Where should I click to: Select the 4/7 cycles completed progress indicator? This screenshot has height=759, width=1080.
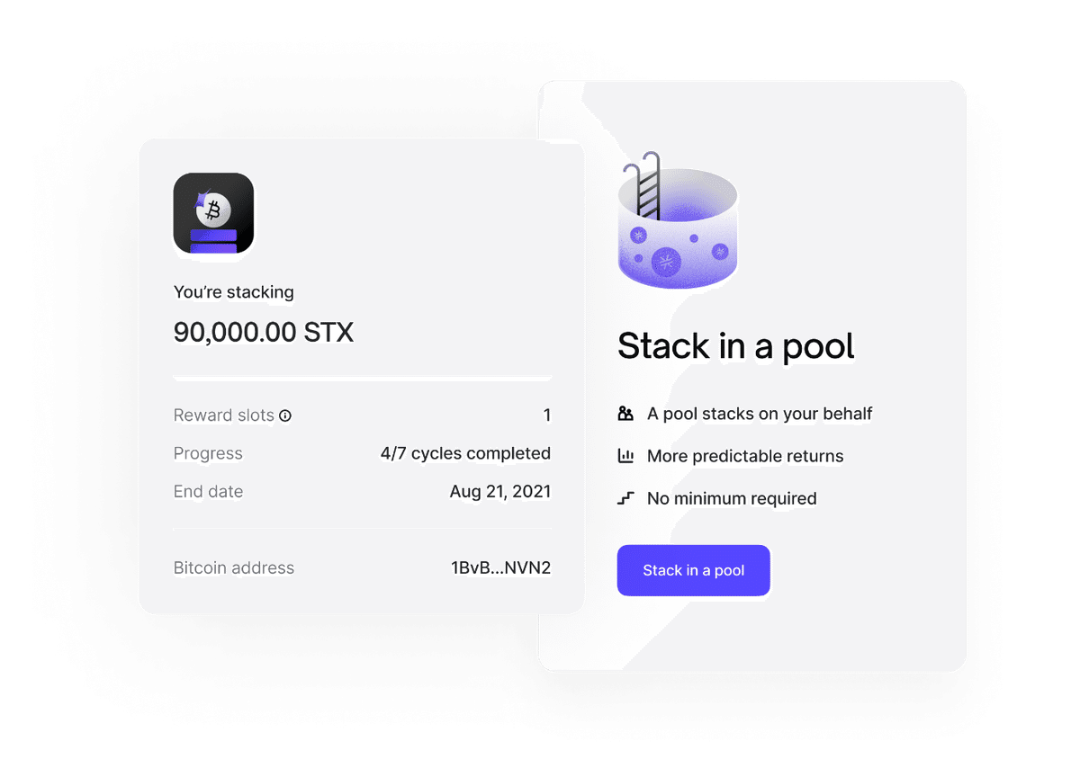464,453
